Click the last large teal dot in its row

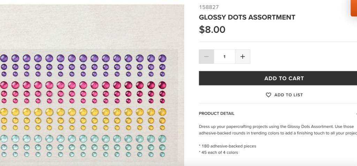click(x=162, y=138)
